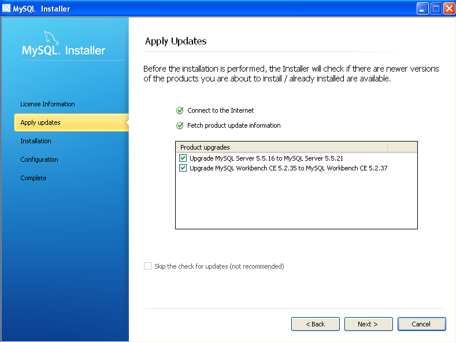456x342 pixels.
Task: Proceed with the Next button
Action: [x=369, y=324]
